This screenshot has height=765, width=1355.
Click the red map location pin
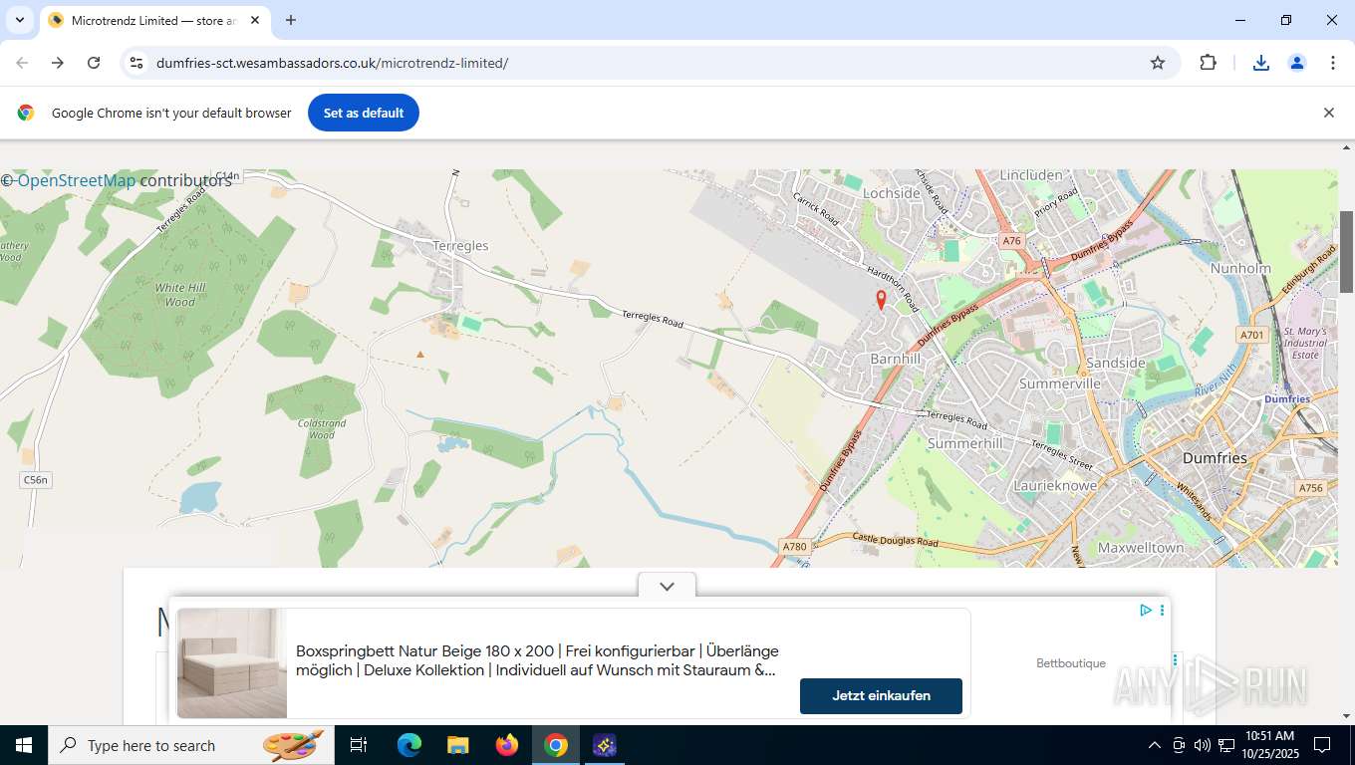pos(881,299)
